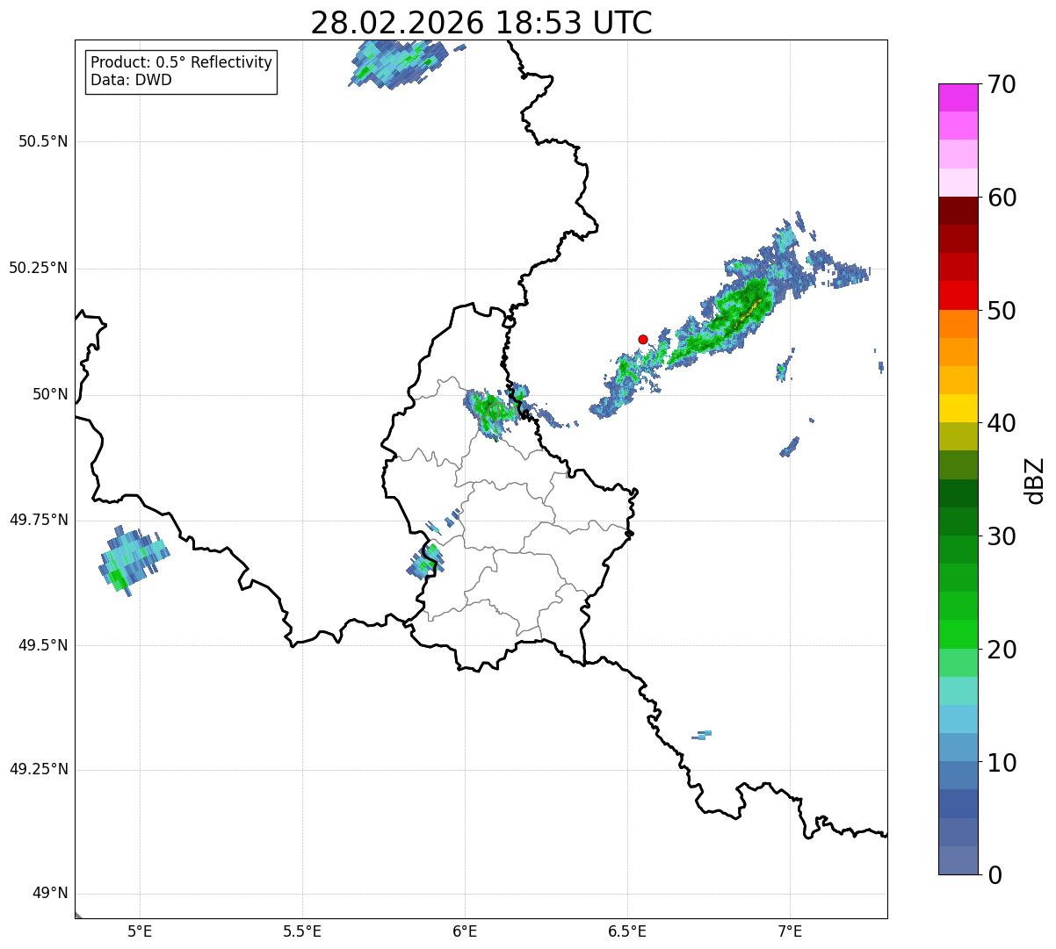Click the latitude label 50°N
Viewport: 1056px width, 949px height.
50,394
